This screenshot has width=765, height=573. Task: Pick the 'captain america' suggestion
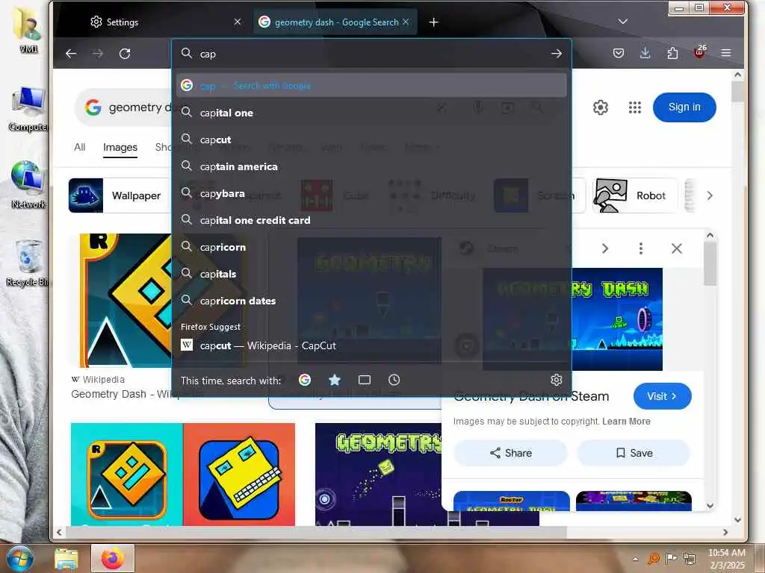pyautogui.click(x=372, y=166)
